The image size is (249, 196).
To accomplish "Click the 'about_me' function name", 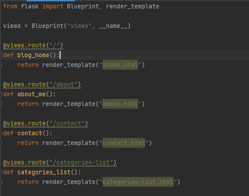I will tap(32, 94).
